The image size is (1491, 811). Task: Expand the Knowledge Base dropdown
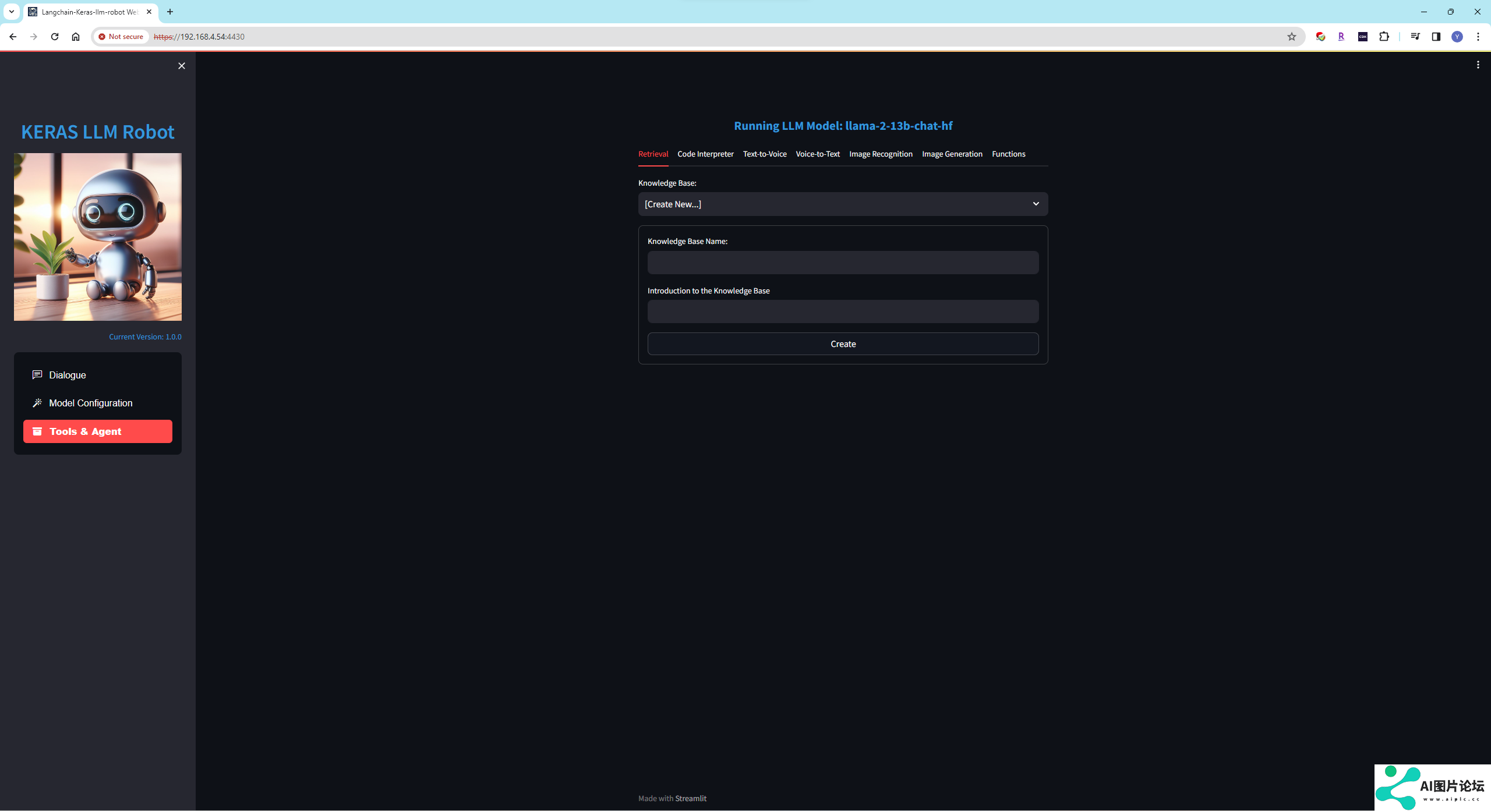click(843, 204)
